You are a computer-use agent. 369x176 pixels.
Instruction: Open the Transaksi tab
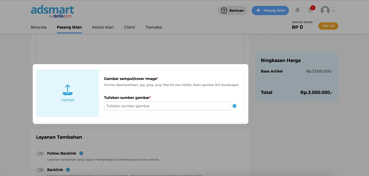(153, 27)
